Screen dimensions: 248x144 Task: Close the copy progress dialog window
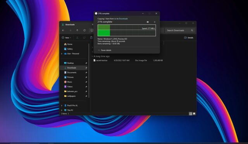pyautogui.click(x=156, y=14)
